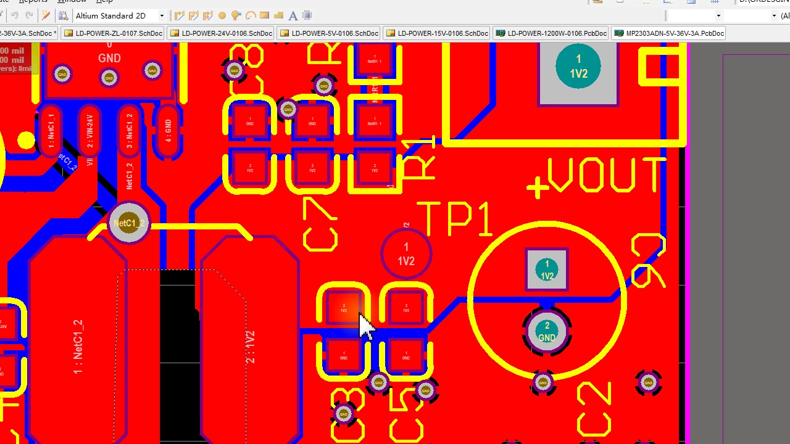Switch to LD-POWER-1200W-0106.PcbDoc tab

(x=552, y=33)
